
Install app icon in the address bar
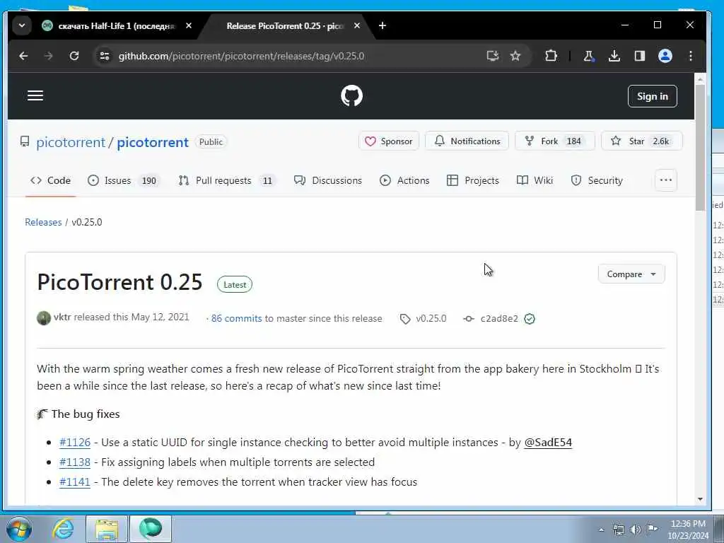click(493, 57)
